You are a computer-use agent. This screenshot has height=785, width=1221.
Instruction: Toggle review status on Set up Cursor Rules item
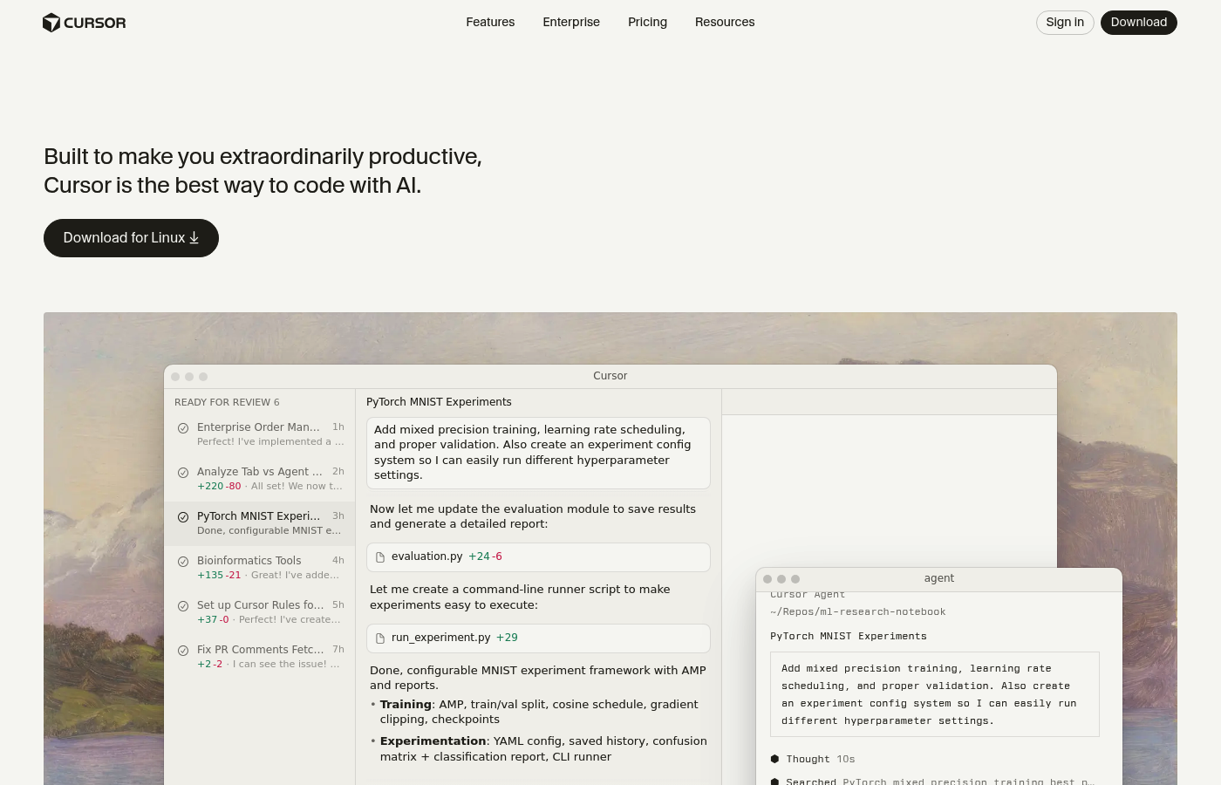click(x=183, y=605)
